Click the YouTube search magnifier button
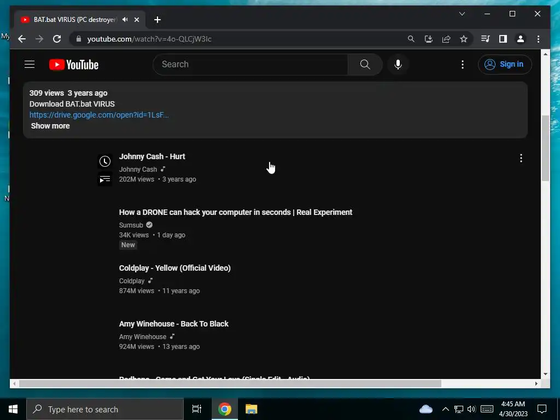This screenshot has height=420, width=560. pyautogui.click(x=365, y=65)
